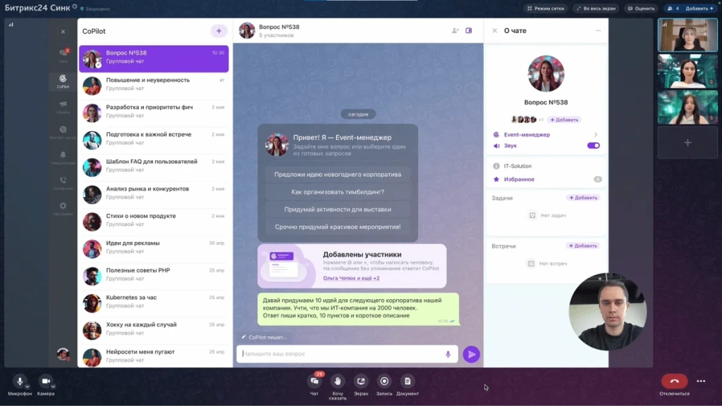Viewport: 722px width, 406px height.
Task: Expand the Камера device options arrow
Action: [x=54, y=386]
